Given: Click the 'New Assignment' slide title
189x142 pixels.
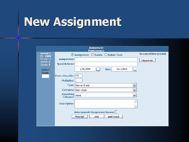Looking at the screenshot, I should [73, 22].
